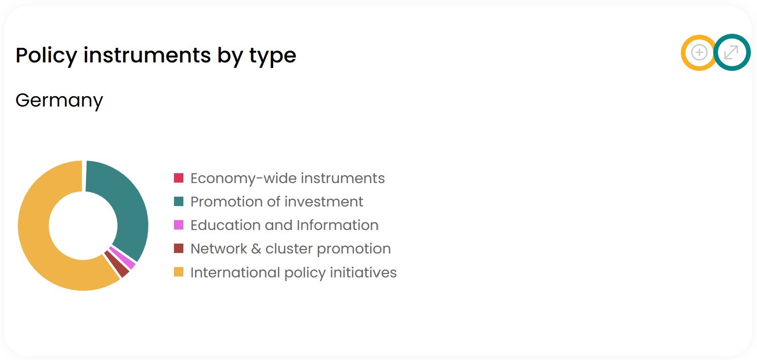
Task: Click the white center of the donut chart
Action: point(83,225)
